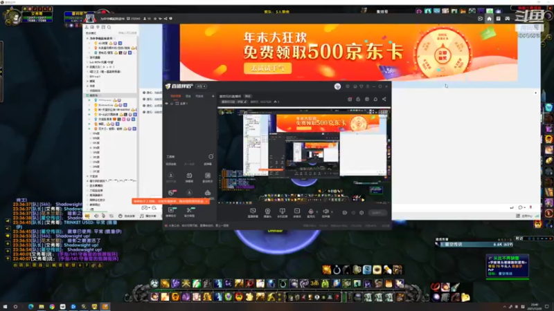The width and height of the screenshot is (554, 311).
Task: Expand microphone device dropdown arrow
Action: tap(316, 212)
